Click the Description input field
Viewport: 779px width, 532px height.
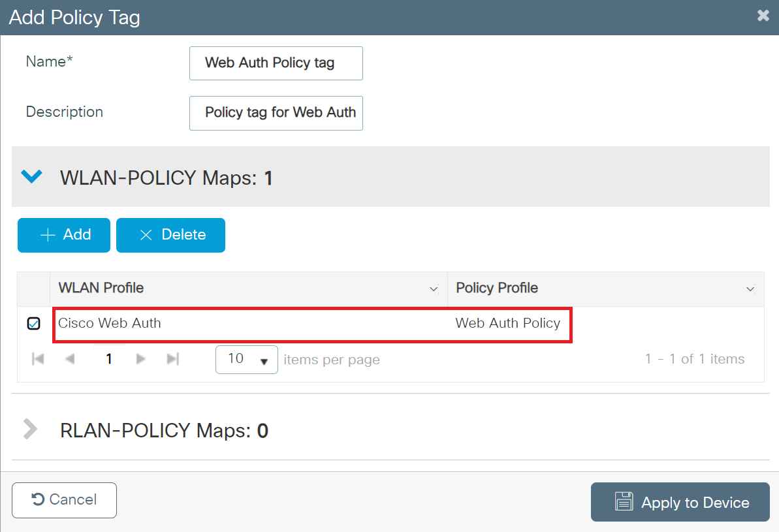click(x=276, y=113)
